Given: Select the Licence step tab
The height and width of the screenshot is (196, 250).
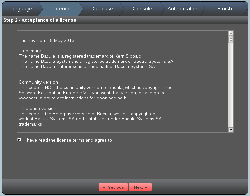Looking at the screenshot, I should pyautogui.click(x=61, y=9).
